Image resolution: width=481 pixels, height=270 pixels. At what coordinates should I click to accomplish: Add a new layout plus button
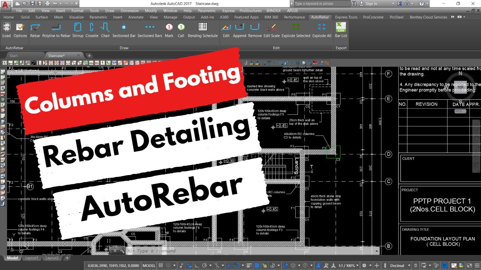pos(67,258)
